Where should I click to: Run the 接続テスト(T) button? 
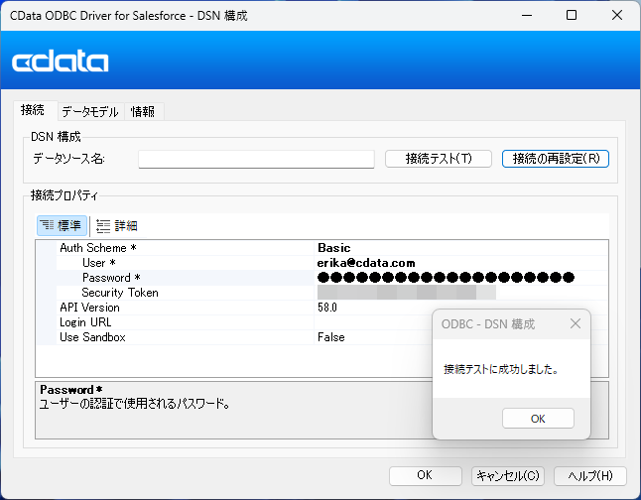coord(439,159)
